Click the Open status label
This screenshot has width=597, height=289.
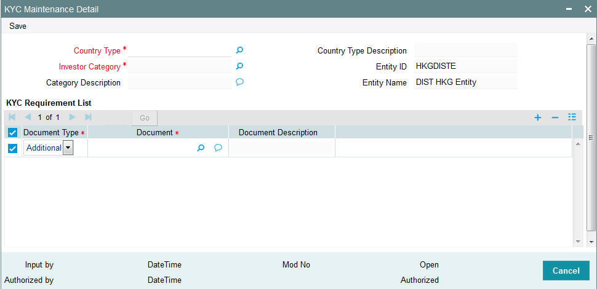click(x=429, y=264)
